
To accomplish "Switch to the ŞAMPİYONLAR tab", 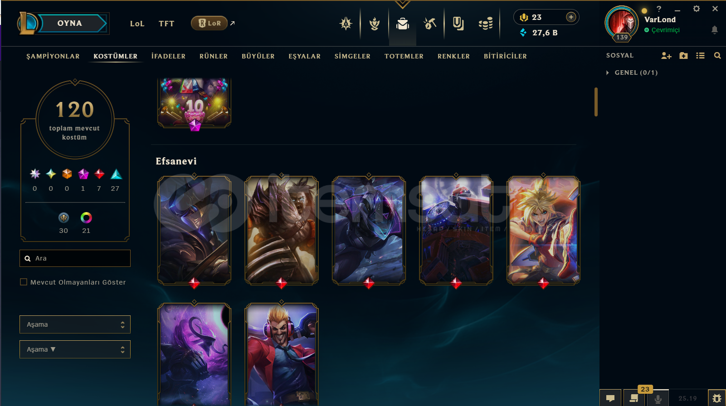I will point(53,56).
